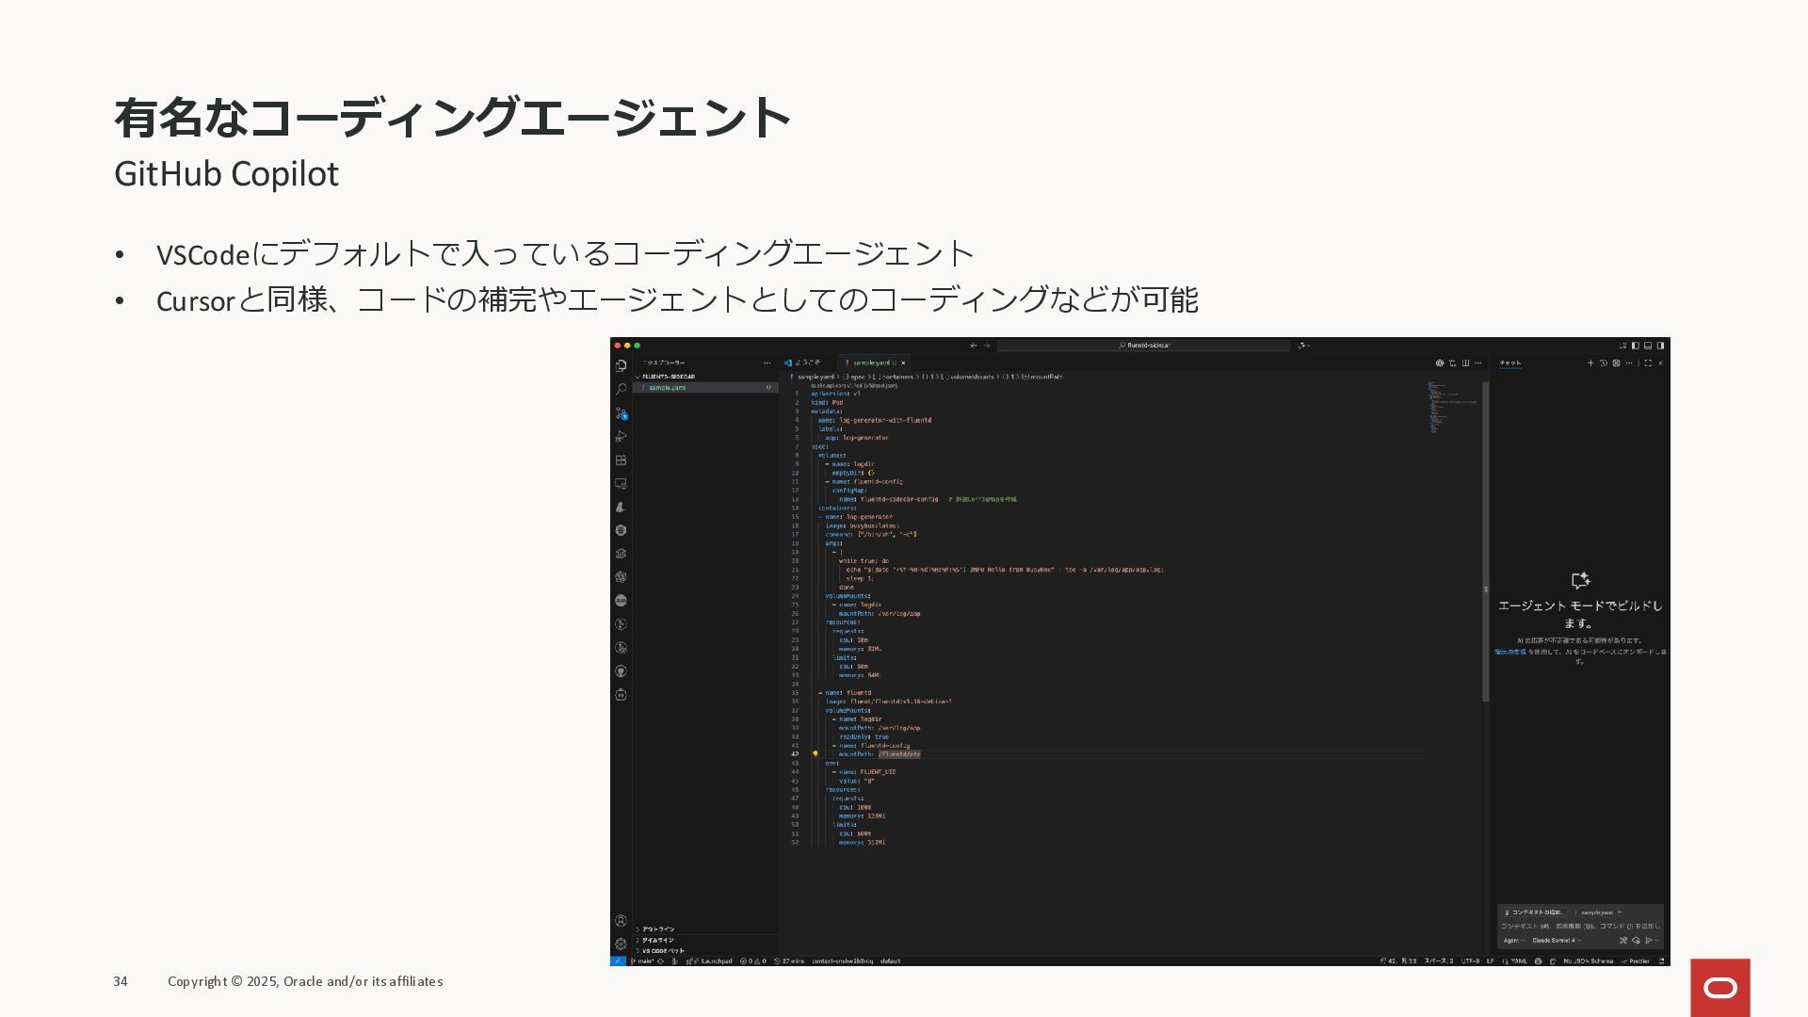The image size is (1808, 1017).
Task: Toggle the secondary sidebar layout button
Action: tap(1660, 346)
